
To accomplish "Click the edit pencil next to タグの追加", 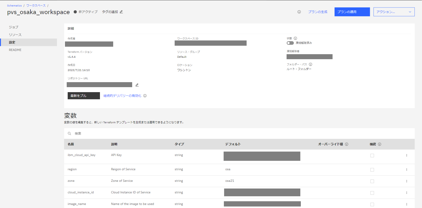I will coord(121,12).
